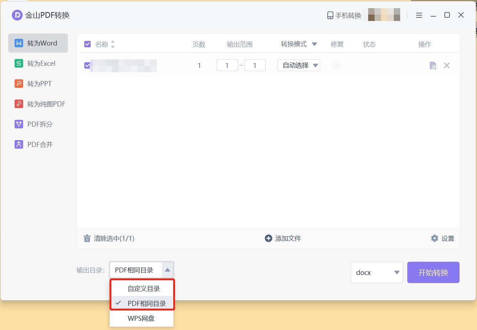This screenshot has width=477, height=330.
Task: Click the PDF拆分 split icon
Action: coord(19,124)
